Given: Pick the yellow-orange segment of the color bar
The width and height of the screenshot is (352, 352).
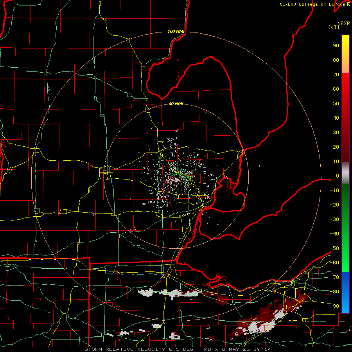Looking at the screenshot, I should click(345, 54).
